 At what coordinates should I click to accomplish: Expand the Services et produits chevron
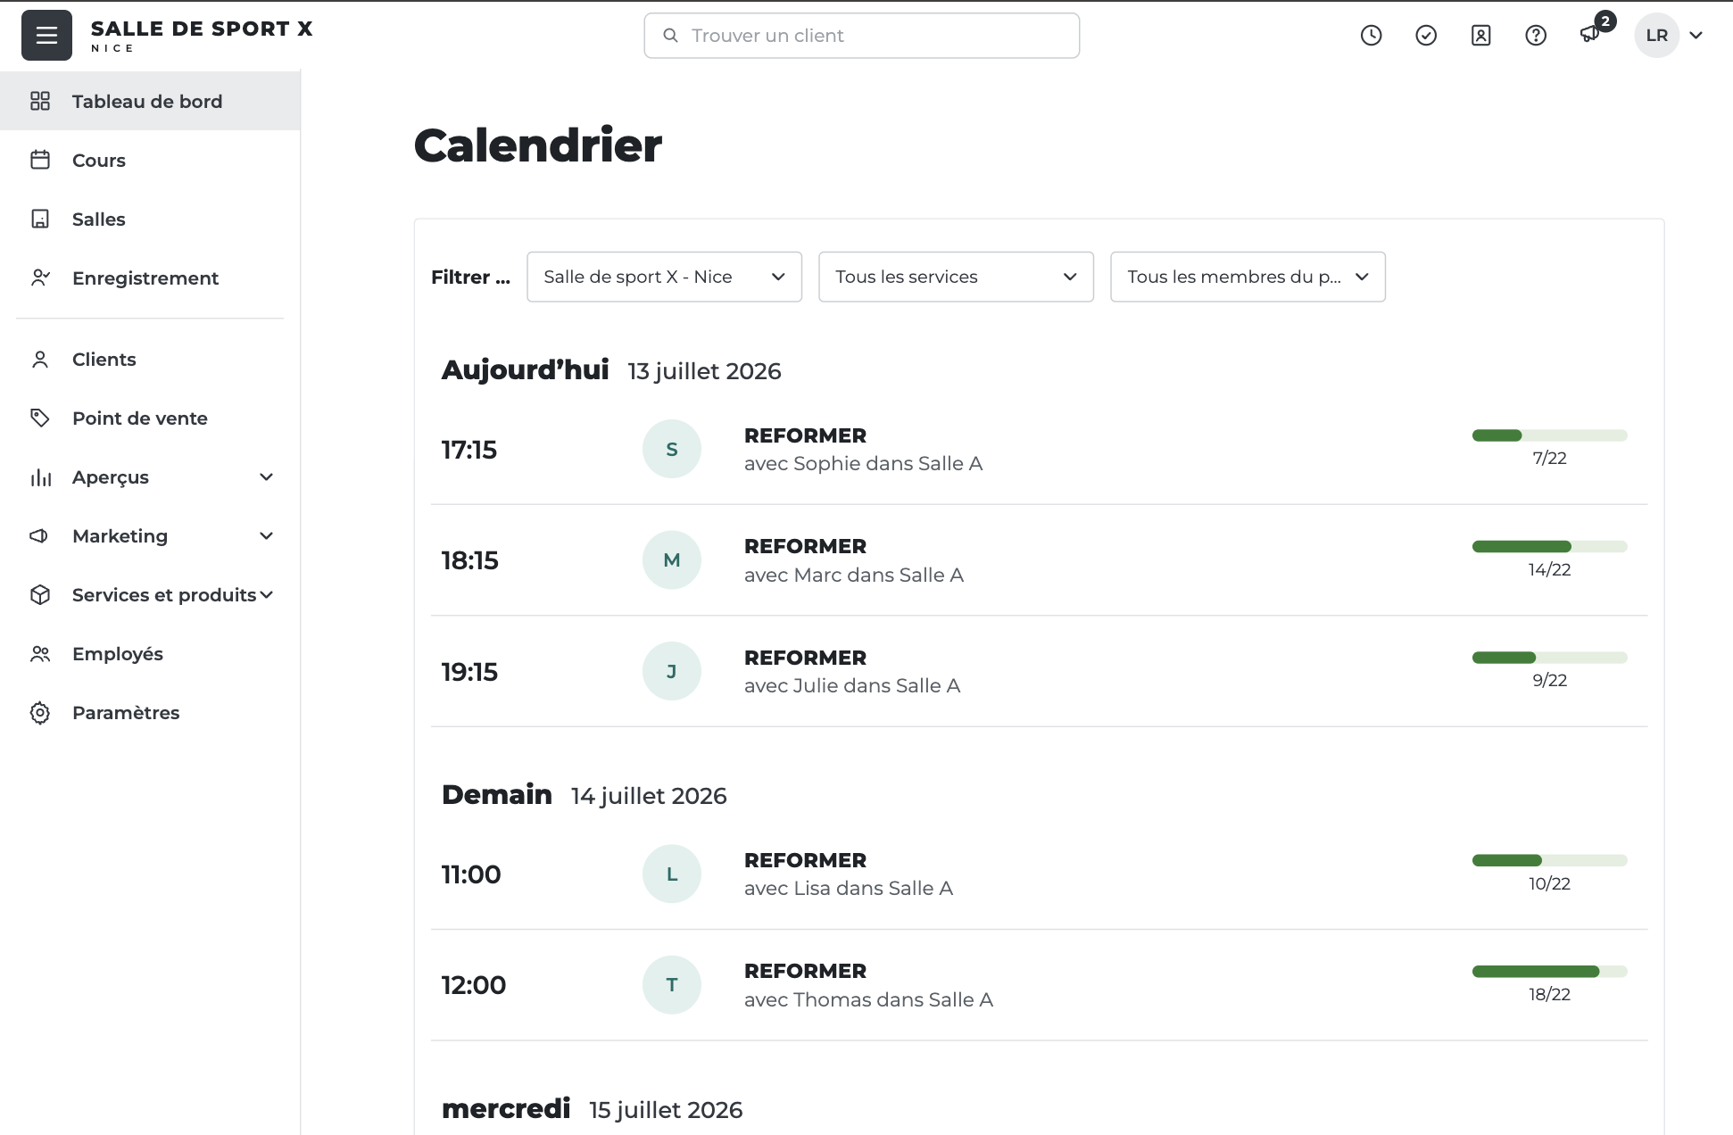tap(266, 594)
